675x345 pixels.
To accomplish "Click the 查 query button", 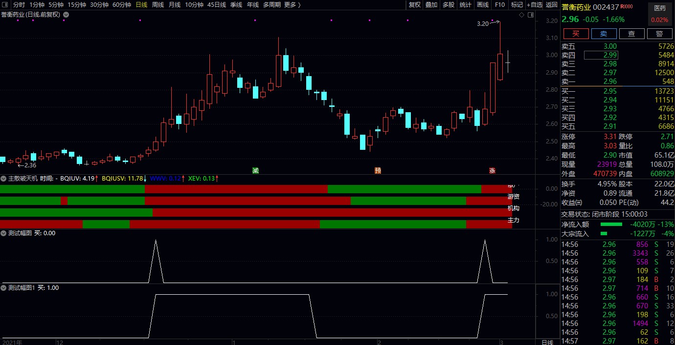I will pyautogui.click(x=631, y=34).
